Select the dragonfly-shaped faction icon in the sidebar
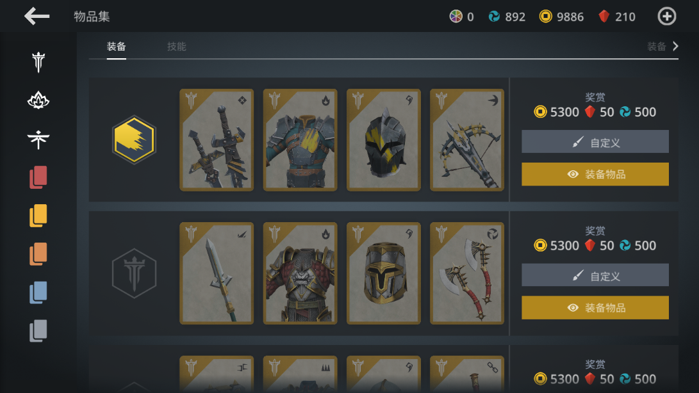699x393 pixels. tap(38, 139)
